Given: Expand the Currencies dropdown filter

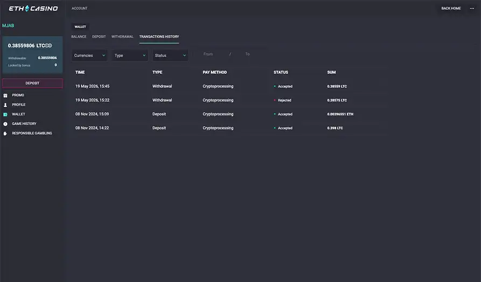Looking at the screenshot, I should point(89,56).
